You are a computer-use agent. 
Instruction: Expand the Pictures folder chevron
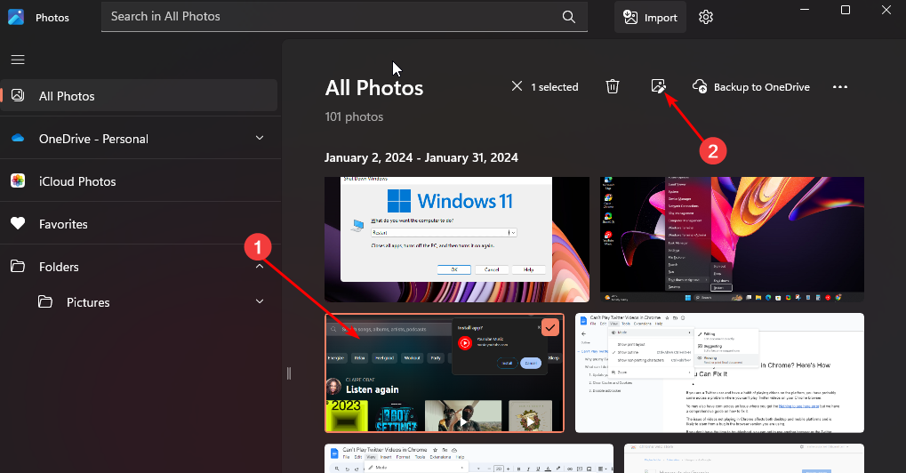[260, 301]
